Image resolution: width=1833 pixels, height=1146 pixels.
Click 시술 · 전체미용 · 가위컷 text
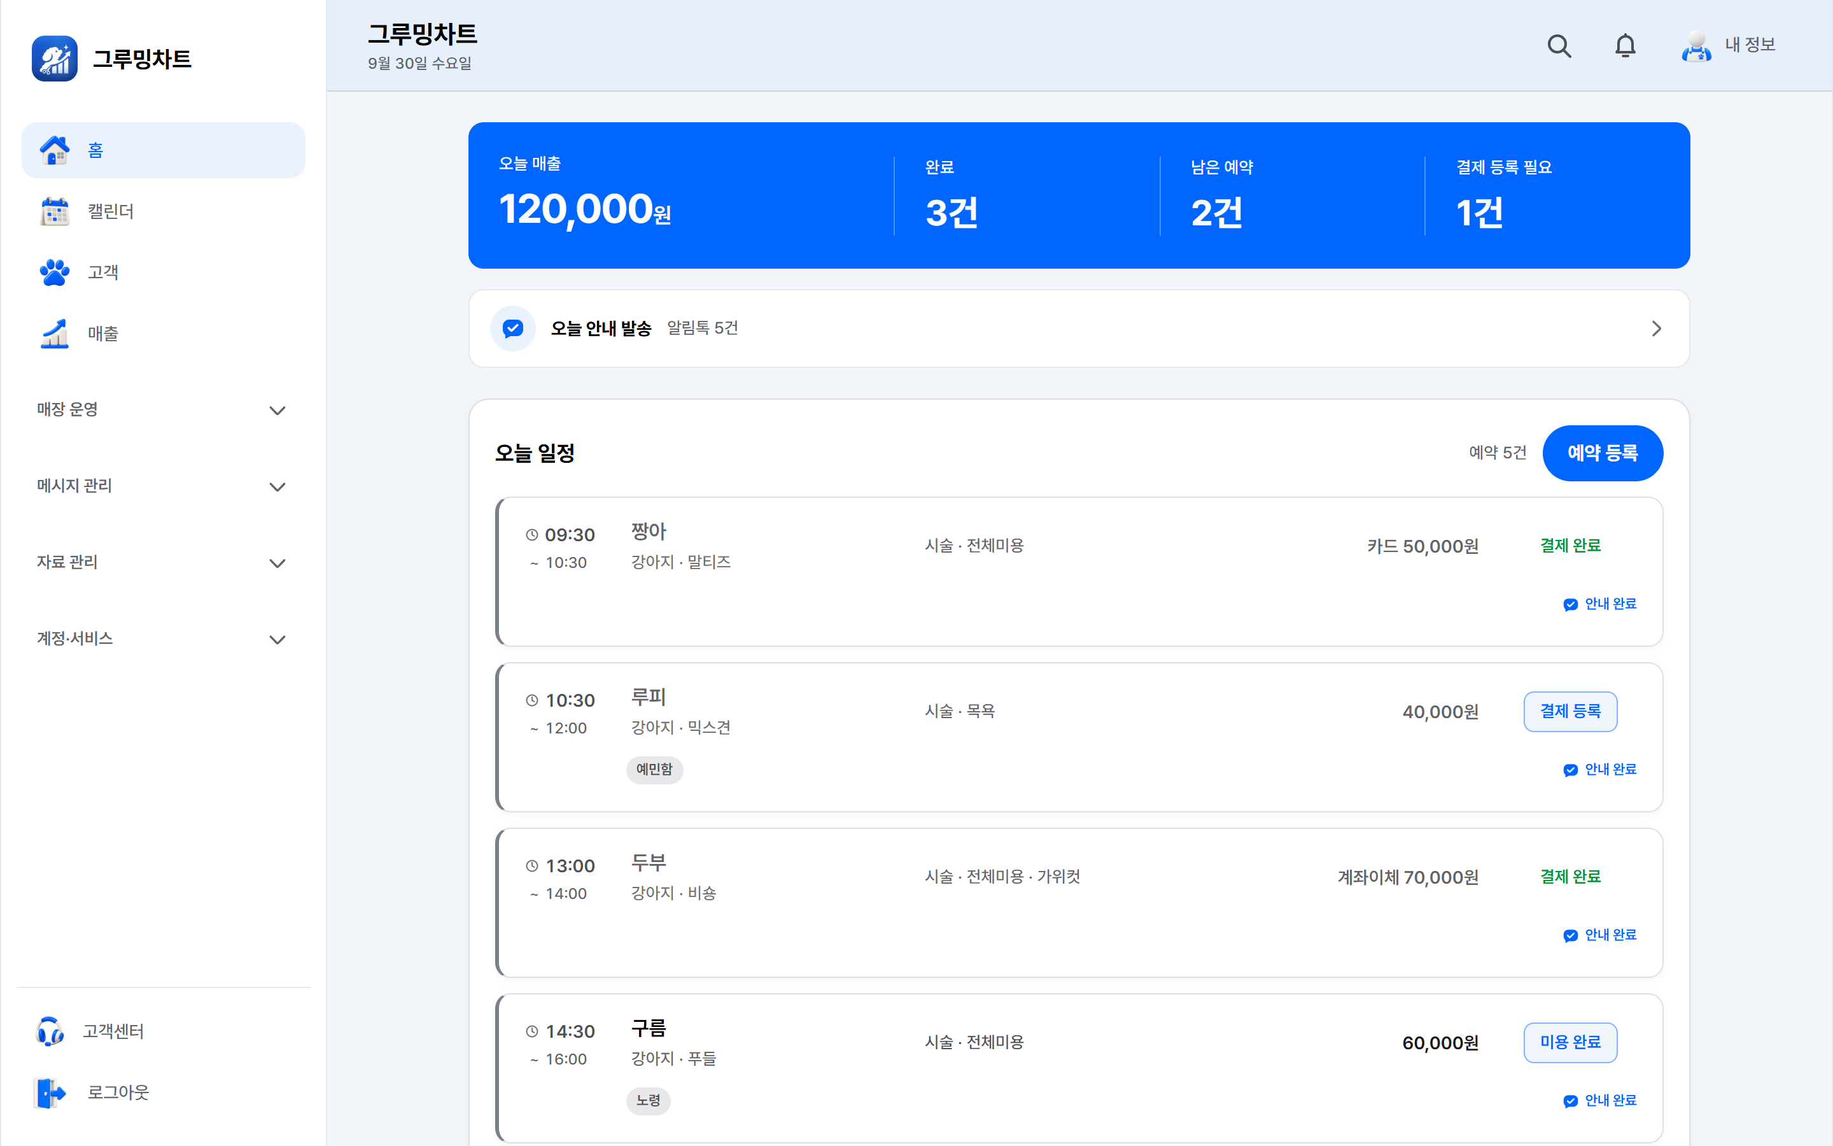(x=1002, y=877)
